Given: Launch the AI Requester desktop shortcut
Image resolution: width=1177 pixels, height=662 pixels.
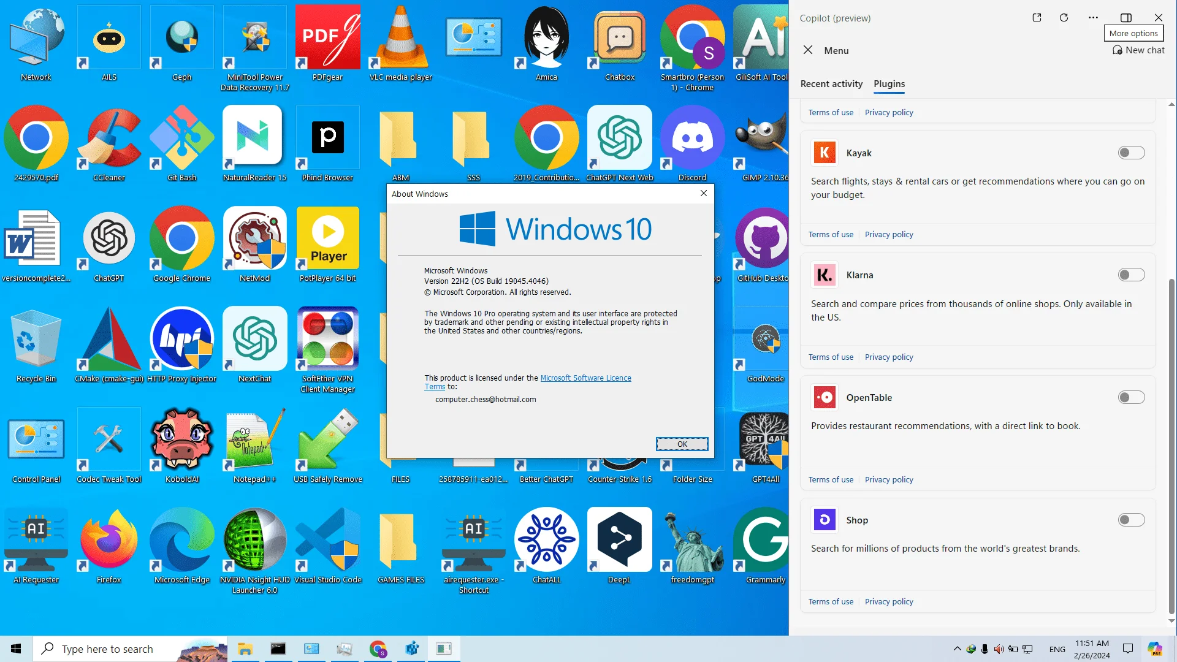Looking at the screenshot, I should pyautogui.click(x=36, y=546).
